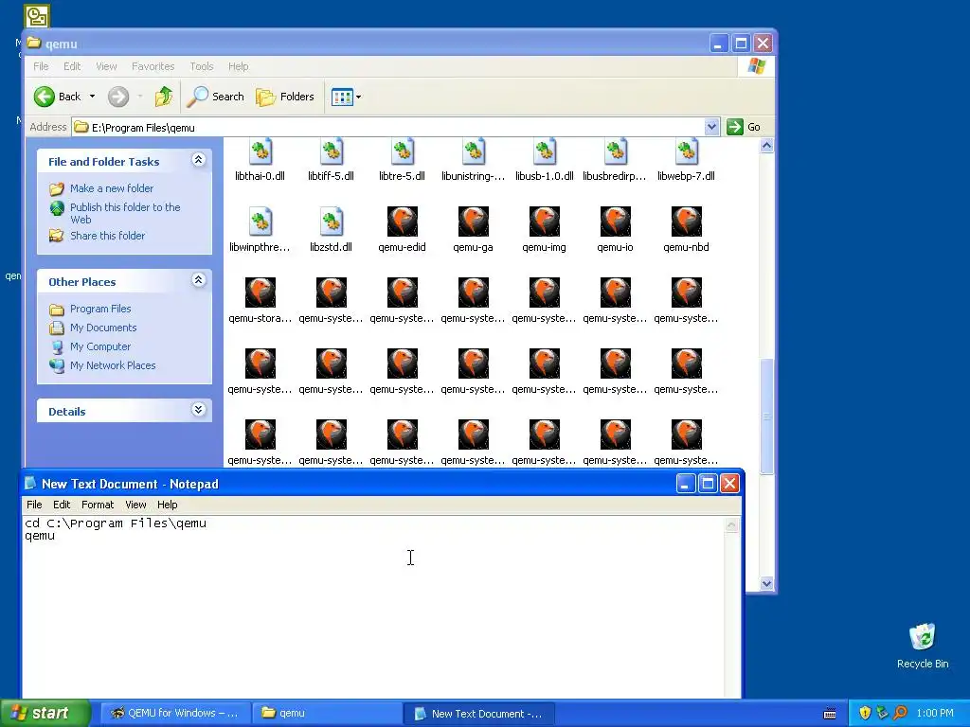Select the qemu-edid executable icon
This screenshot has height=727, width=970.
click(402, 222)
